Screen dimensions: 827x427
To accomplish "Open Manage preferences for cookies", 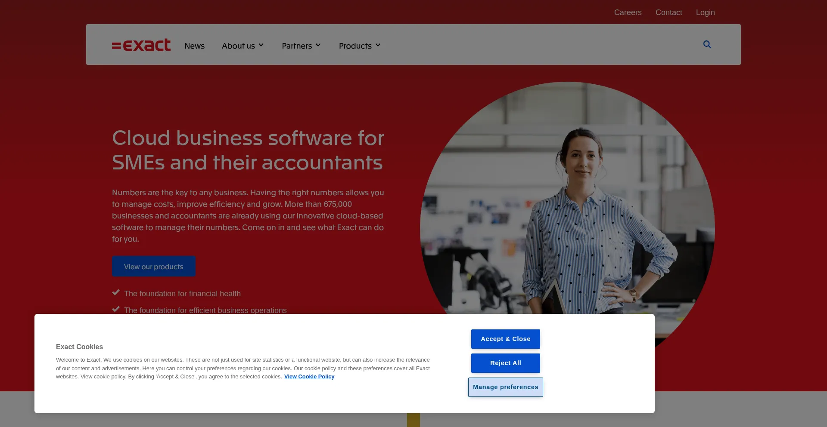I will (506, 387).
